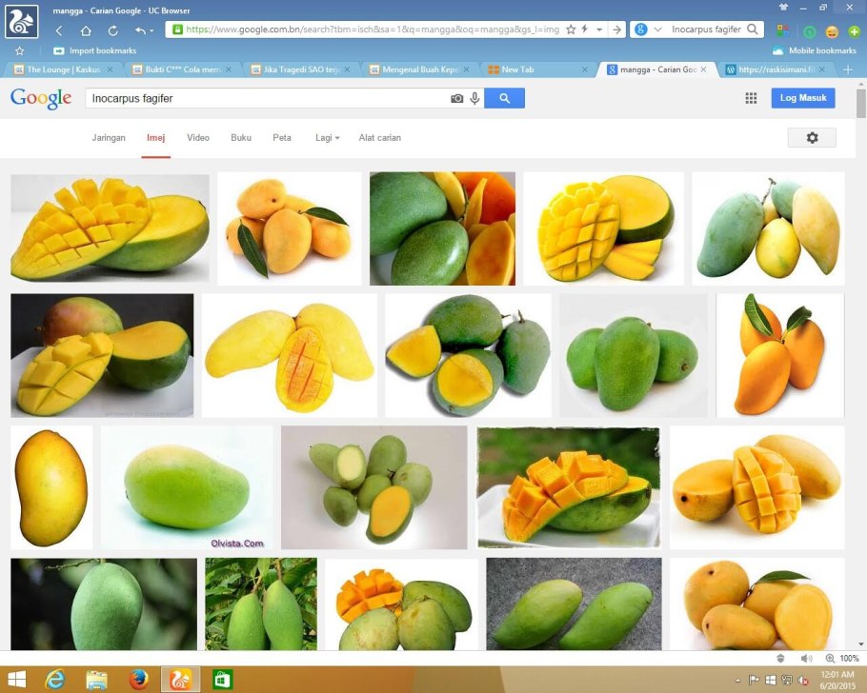
Task: Bookmark this page with the star icon
Action: tap(571, 30)
